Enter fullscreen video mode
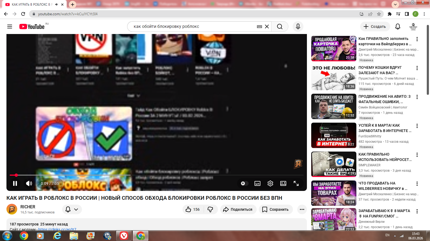The image size is (430, 241). [x=296, y=183]
